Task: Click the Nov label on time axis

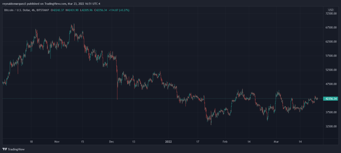Action: (x=57, y=141)
